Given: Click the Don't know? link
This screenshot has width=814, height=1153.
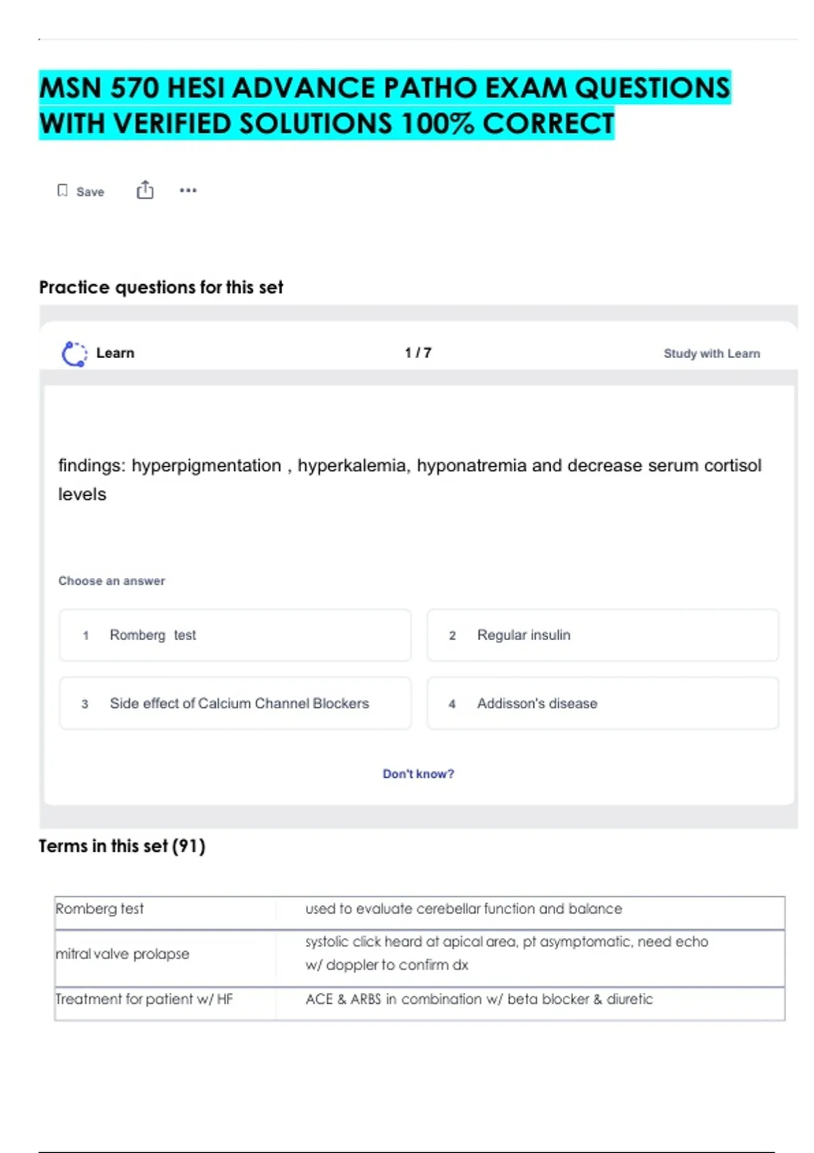Looking at the screenshot, I should pyautogui.click(x=418, y=774).
